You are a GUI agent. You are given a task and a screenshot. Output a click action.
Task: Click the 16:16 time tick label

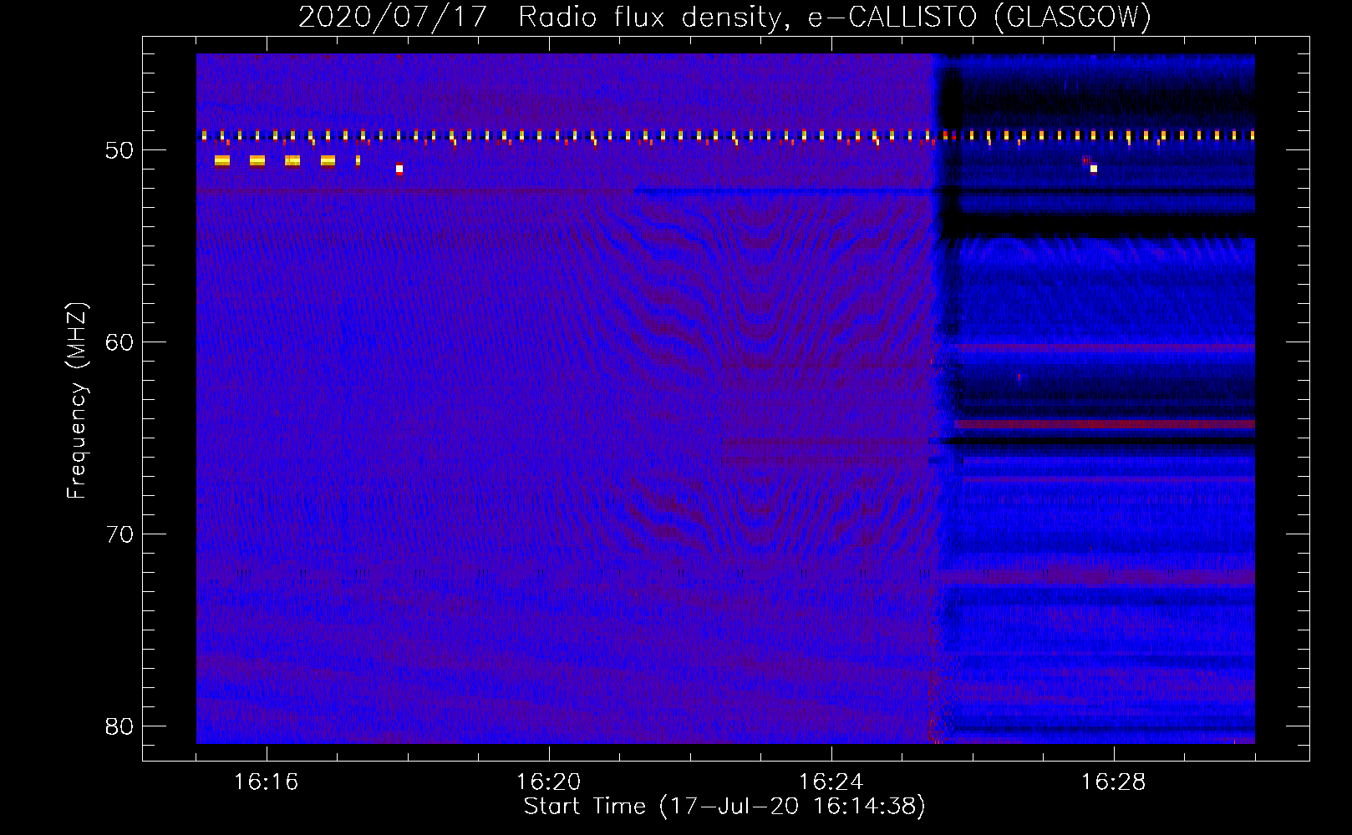click(266, 782)
